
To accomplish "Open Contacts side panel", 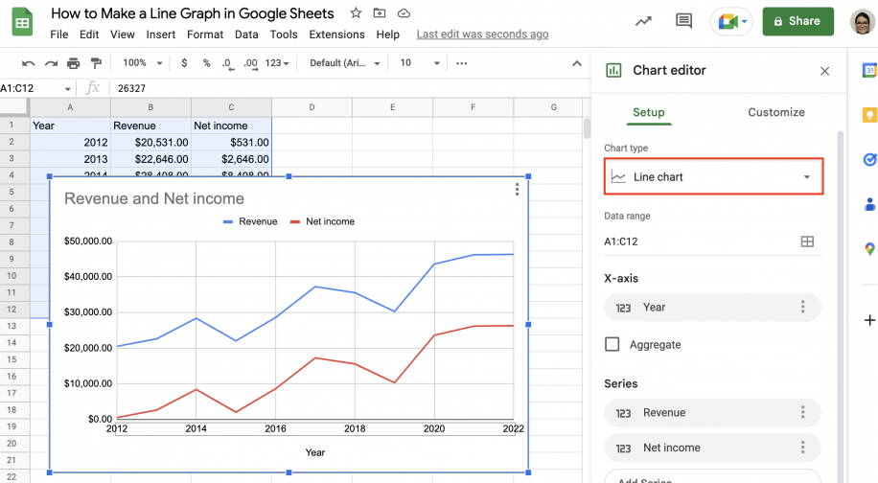I will tap(869, 204).
